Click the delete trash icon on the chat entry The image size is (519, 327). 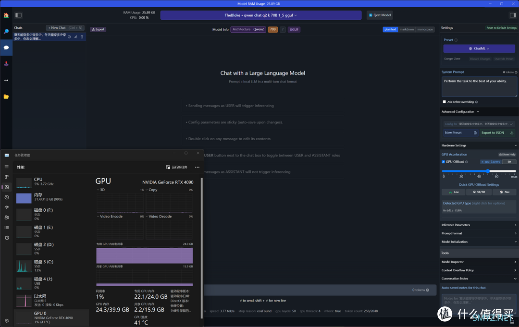point(82,36)
